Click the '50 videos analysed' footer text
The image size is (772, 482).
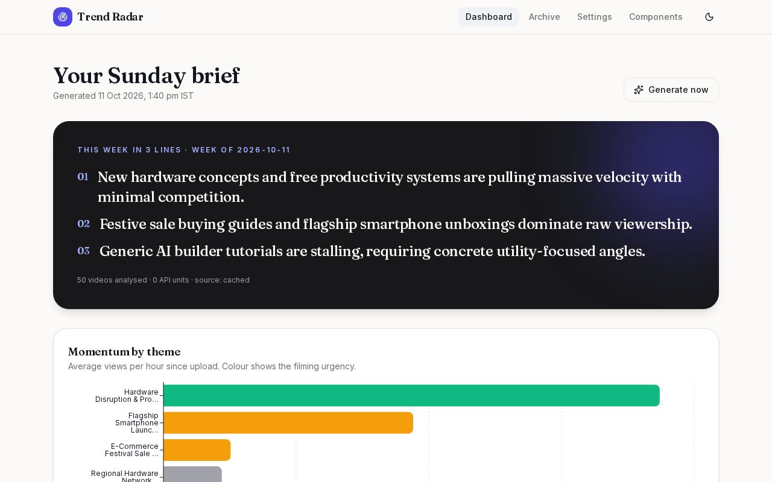click(112, 280)
